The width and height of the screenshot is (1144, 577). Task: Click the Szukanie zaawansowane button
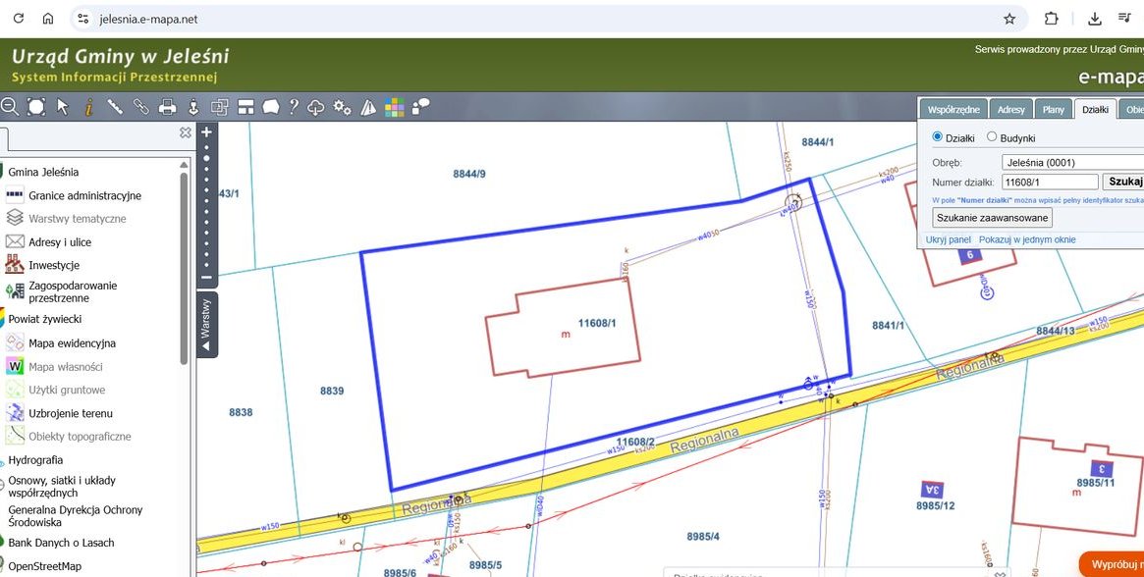[x=992, y=217]
